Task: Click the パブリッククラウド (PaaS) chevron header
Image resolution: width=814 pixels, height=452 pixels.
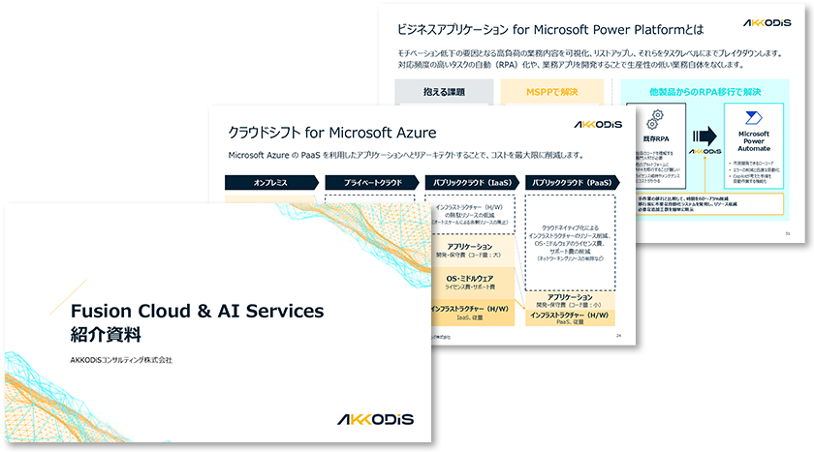Action: pos(573,183)
